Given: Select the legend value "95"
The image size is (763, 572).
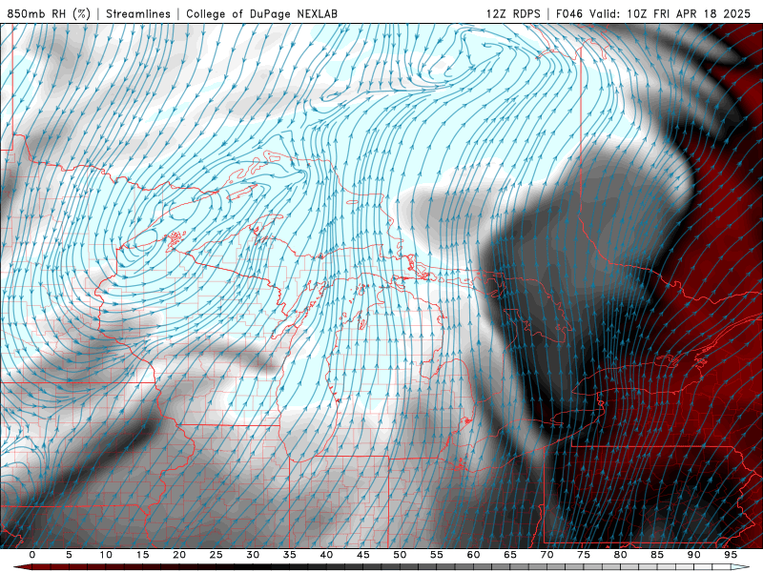Looking at the screenshot, I should [731, 555].
